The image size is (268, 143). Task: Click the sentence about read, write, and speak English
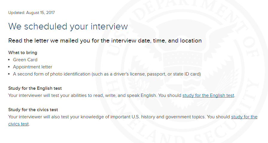[x=82, y=95]
